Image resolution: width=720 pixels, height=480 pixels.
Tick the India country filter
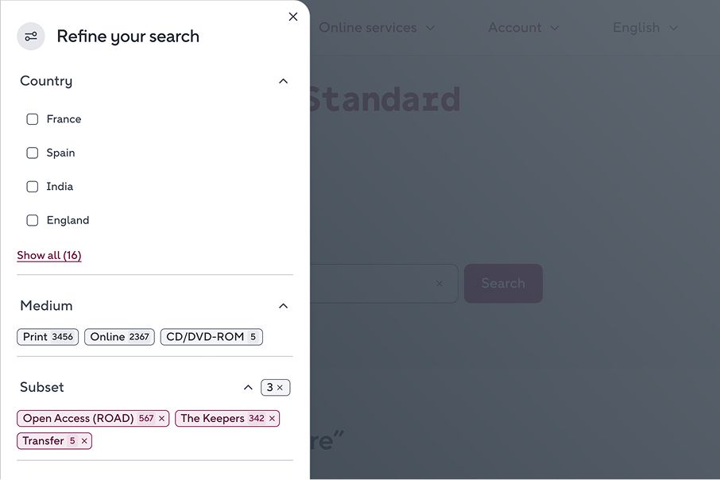[32, 186]
